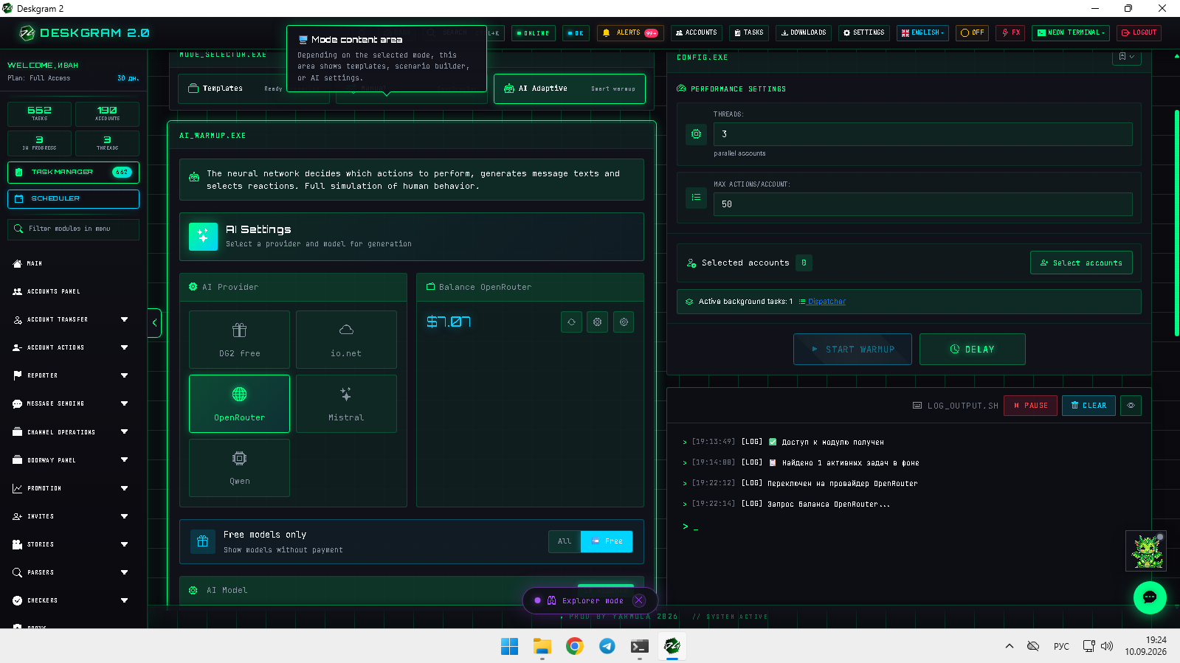The height and width of the screenshot is (663, 1180).
Task: Expand the Message Sending submenu
Action: [70, 403]
